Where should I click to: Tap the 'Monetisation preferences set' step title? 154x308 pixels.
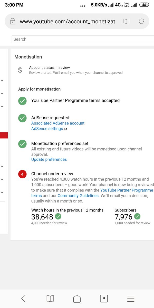pos(60,143)
